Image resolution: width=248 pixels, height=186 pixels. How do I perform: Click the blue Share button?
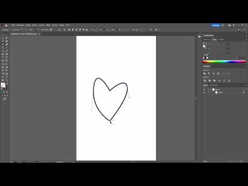coord(215,25)
